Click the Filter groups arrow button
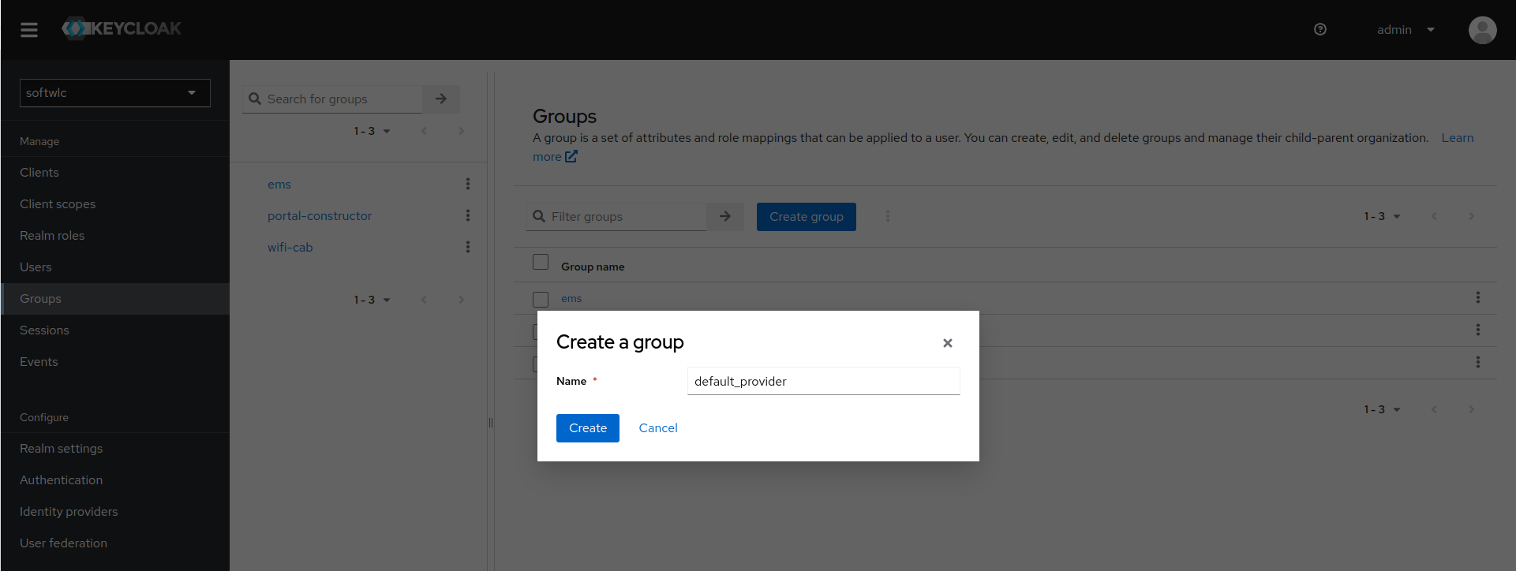The image size is (1516, 571). click(x=725, y=217)
